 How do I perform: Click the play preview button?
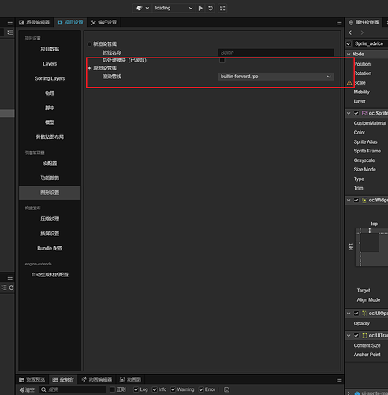200,8
